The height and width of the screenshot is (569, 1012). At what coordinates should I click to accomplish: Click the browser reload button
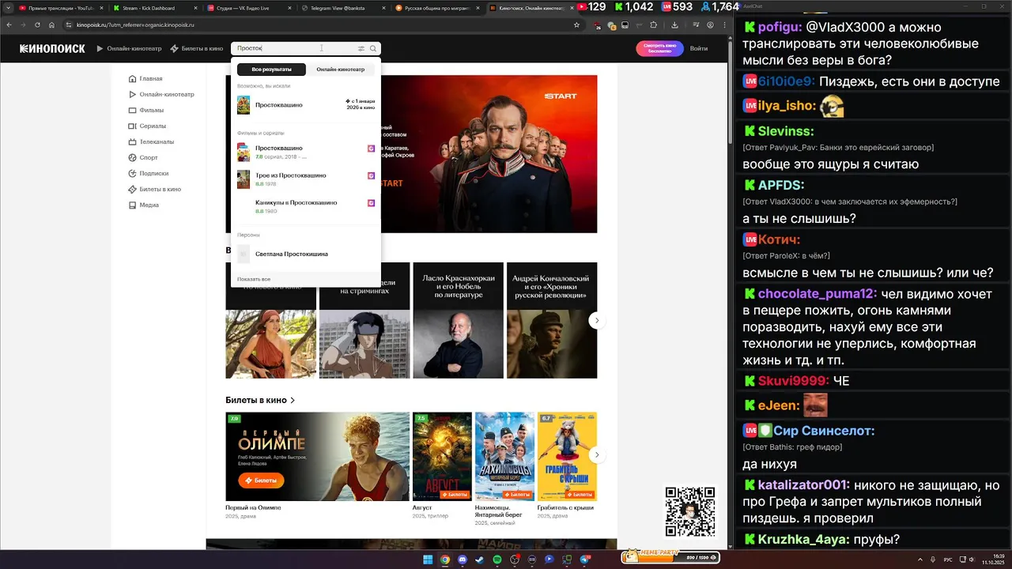(37, 24)
